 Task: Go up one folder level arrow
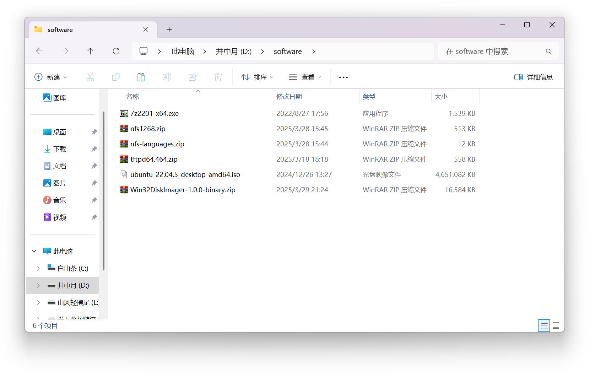pos(91,51)
